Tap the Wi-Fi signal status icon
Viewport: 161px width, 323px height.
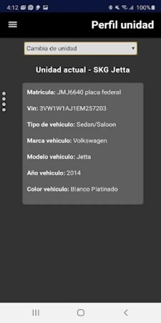click(125, 8)
